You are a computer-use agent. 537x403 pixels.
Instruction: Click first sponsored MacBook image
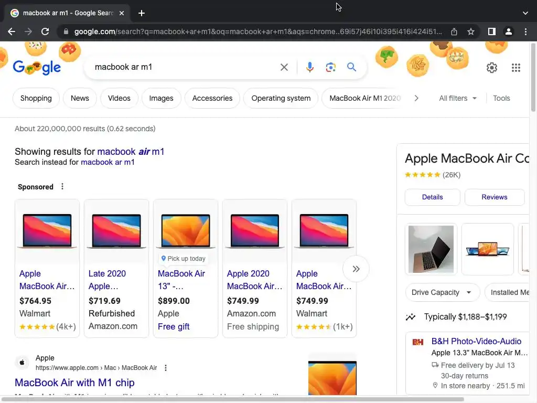click(x=47, y=231)
